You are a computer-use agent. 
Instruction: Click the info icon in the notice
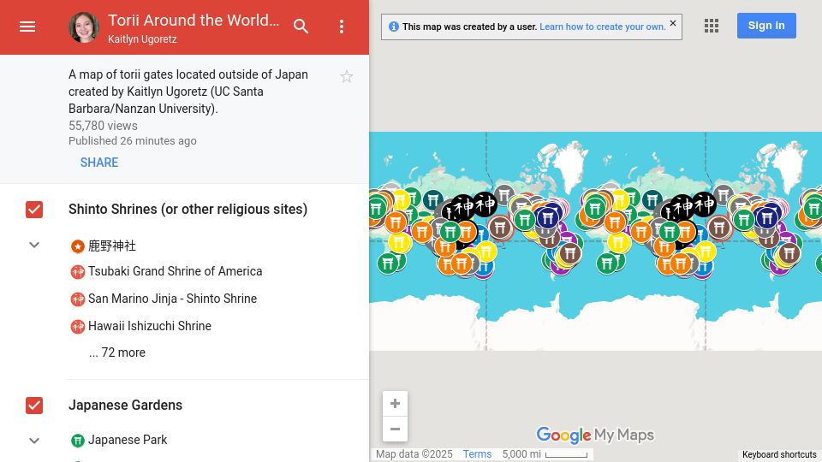pyautogui.click(x=394, y=27)
